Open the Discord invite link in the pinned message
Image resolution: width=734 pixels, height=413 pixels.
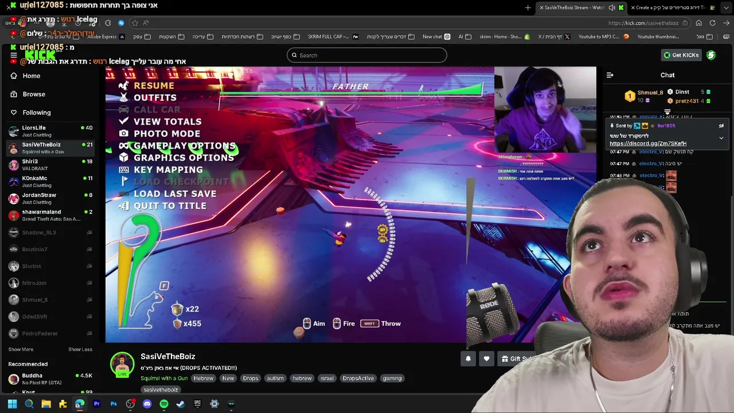648,143
